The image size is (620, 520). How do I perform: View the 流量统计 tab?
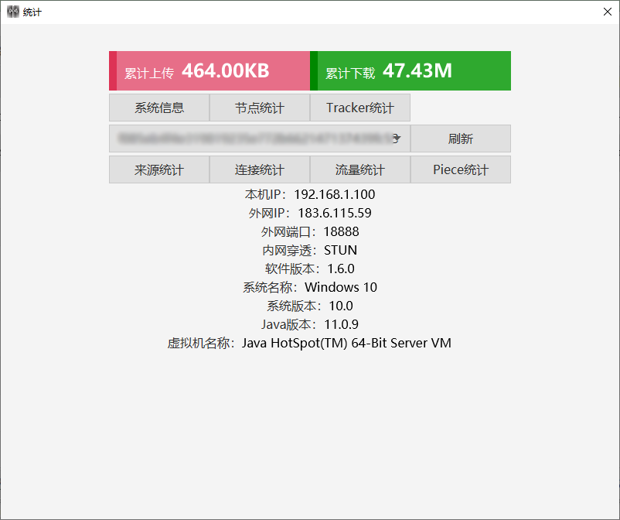click(359, 169)
